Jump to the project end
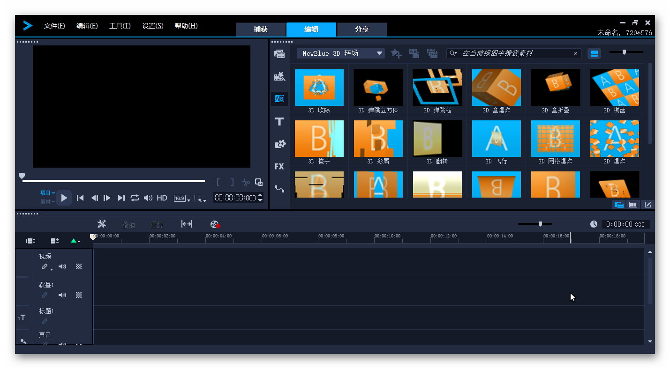 tap(121, 198)
